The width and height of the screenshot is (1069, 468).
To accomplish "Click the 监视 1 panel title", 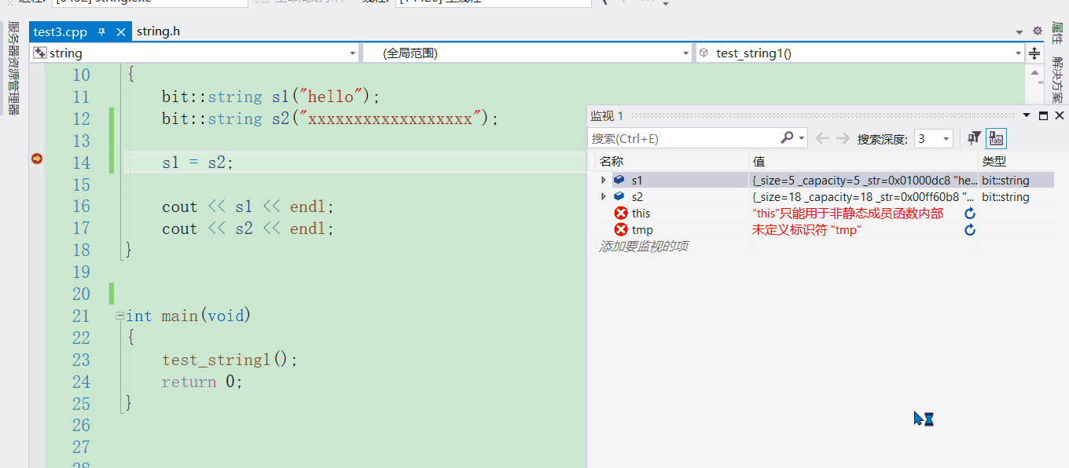I will click(607, 115).
